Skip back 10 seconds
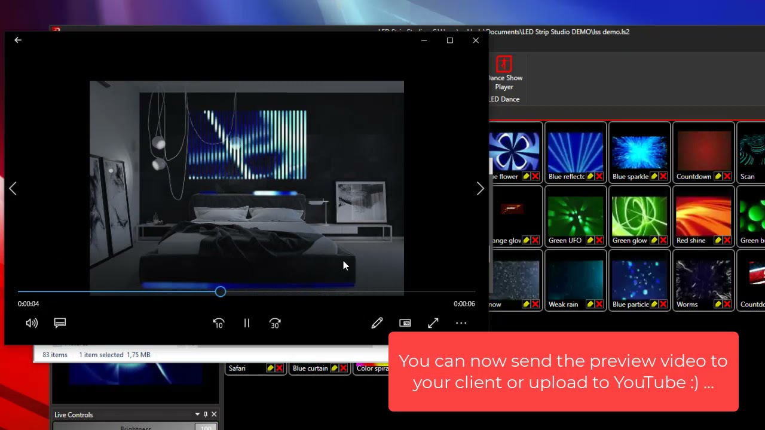Image resolution: width=765 pixels, height=430 pixels. point(219,323)
